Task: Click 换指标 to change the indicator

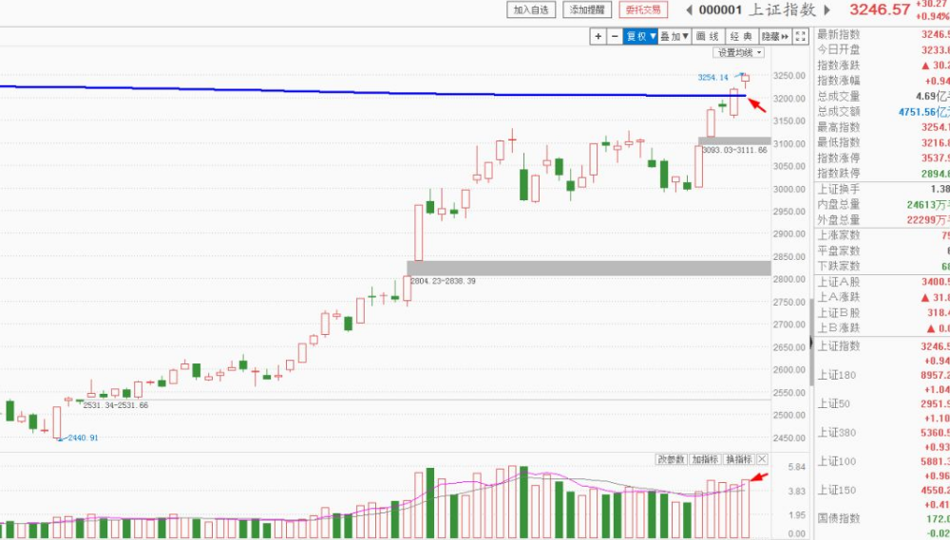Action: point(739,459)
